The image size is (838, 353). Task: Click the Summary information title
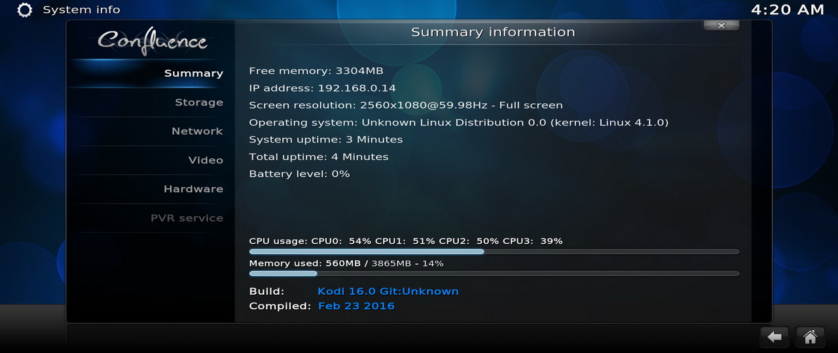pyautogui.click(x=493, y=32)
